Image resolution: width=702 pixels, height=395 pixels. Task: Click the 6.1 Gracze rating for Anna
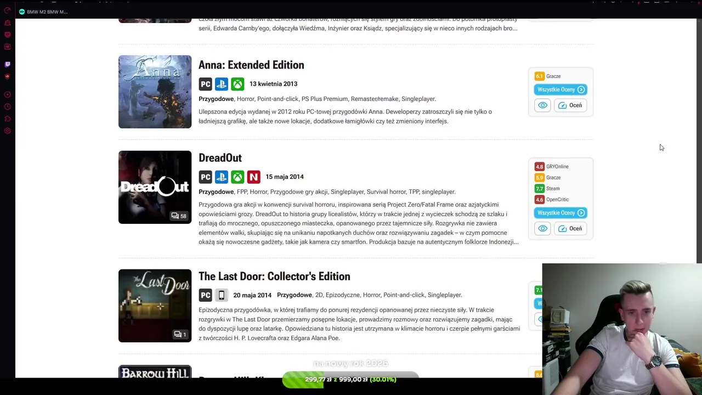pos(548,76)
